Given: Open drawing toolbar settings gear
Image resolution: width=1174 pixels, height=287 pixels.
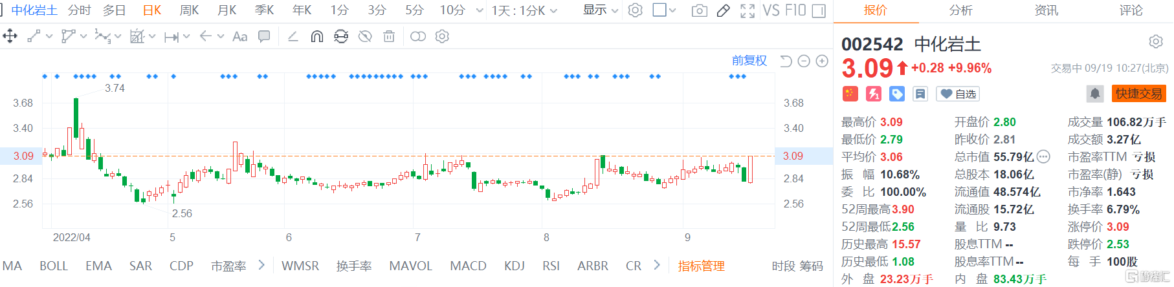Looking at the screenshot, I should [x=442, y=37].
